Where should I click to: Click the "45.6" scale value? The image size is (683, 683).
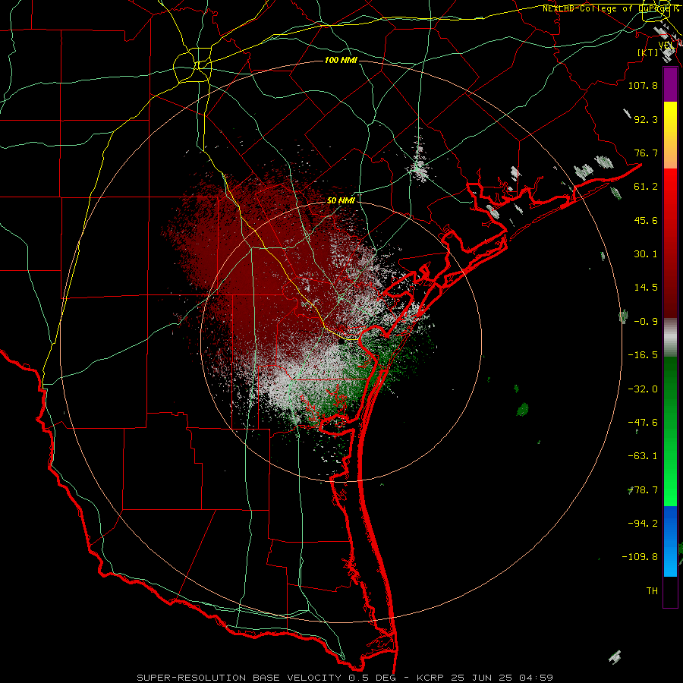click(646, 220)
